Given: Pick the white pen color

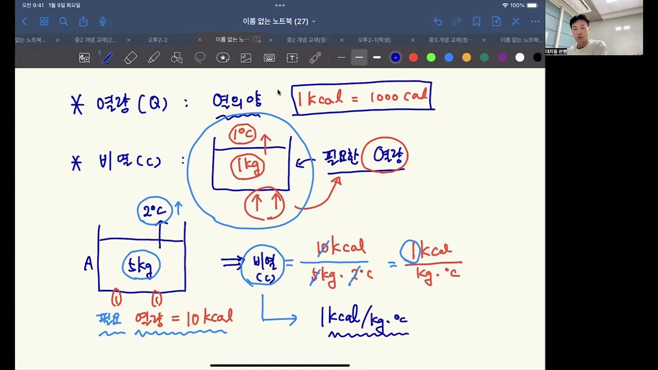Looking at the screenshot, I should (x=520, y=58).
